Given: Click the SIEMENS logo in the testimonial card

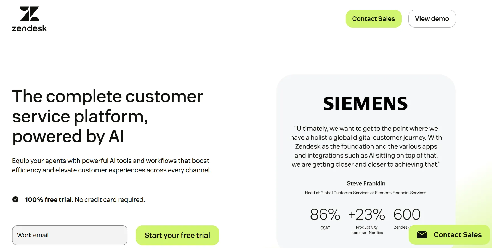Looking at the screenshot, I should coord(366,103).
